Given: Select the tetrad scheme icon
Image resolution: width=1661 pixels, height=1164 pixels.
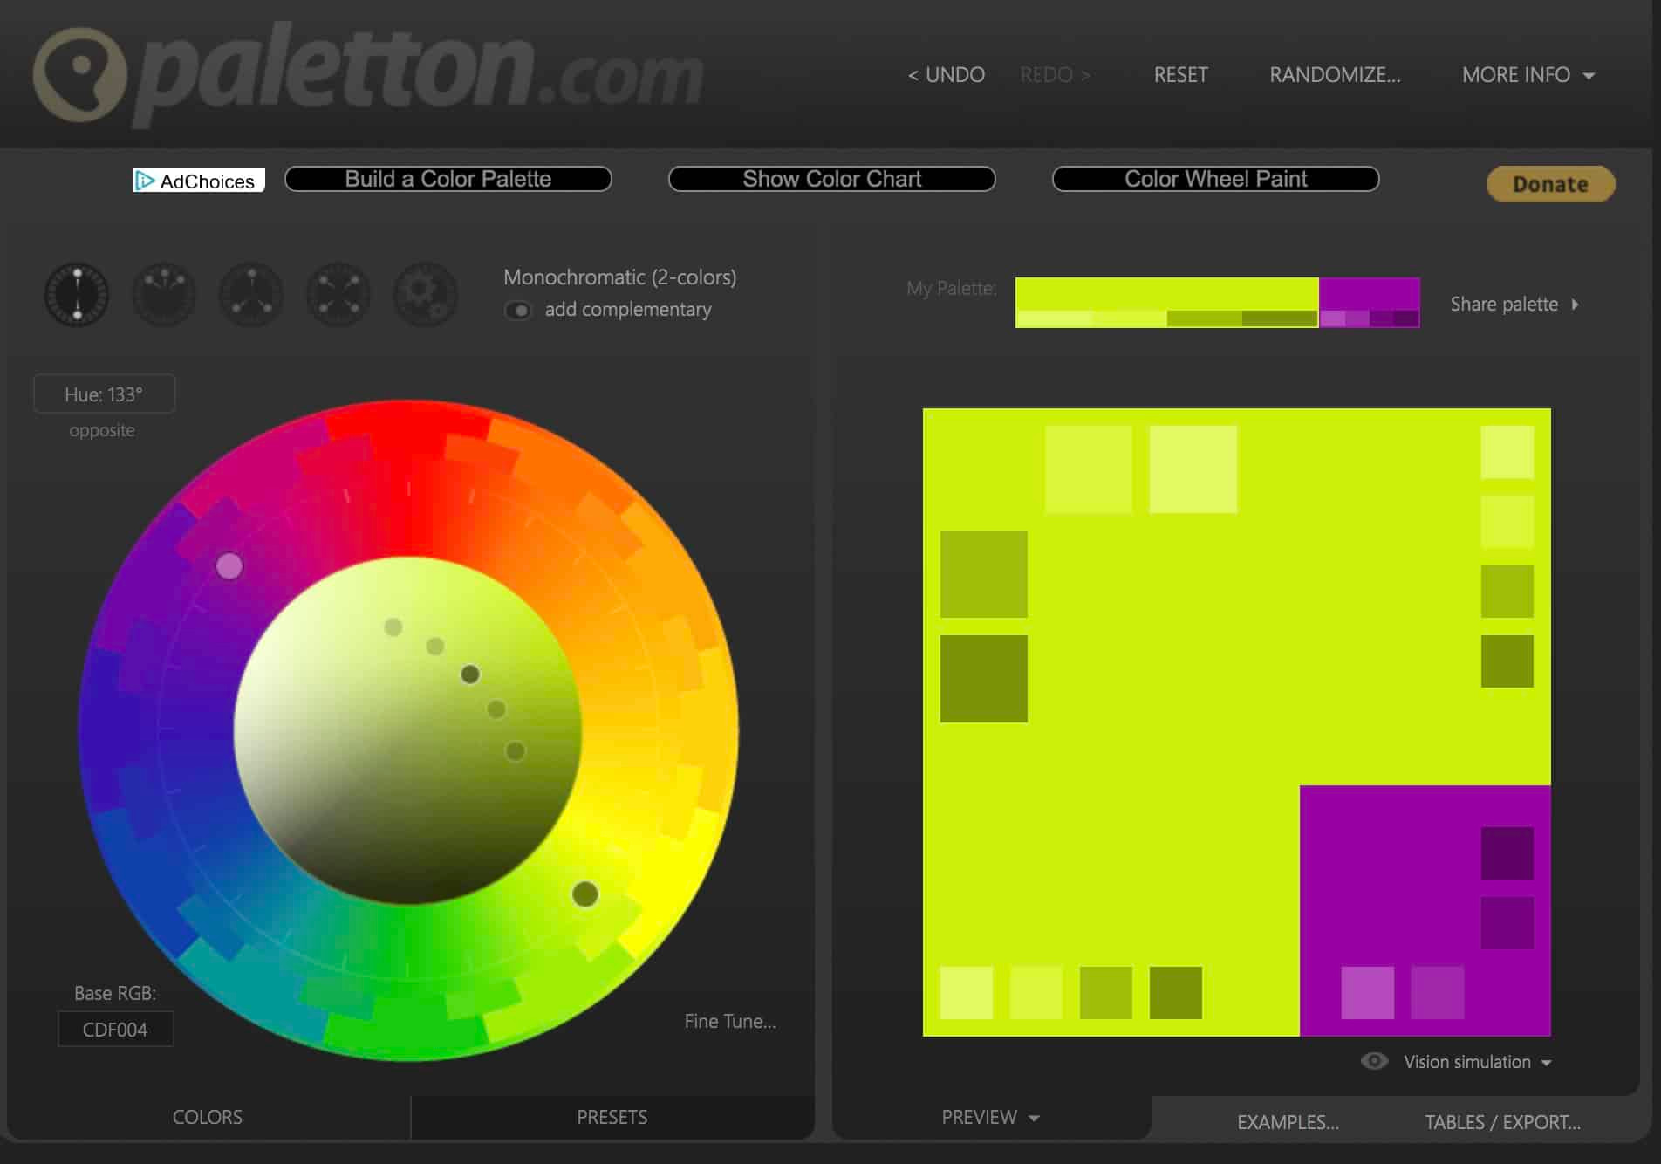Looking at the screenshot, I should tap(338, 295).
